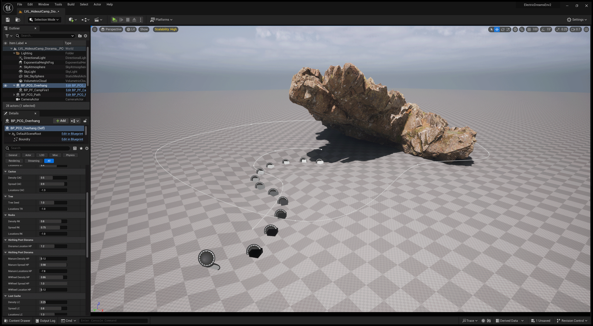Open the Browse content icon beside Save
The image size is (593, 326).
tap(18, 20)
